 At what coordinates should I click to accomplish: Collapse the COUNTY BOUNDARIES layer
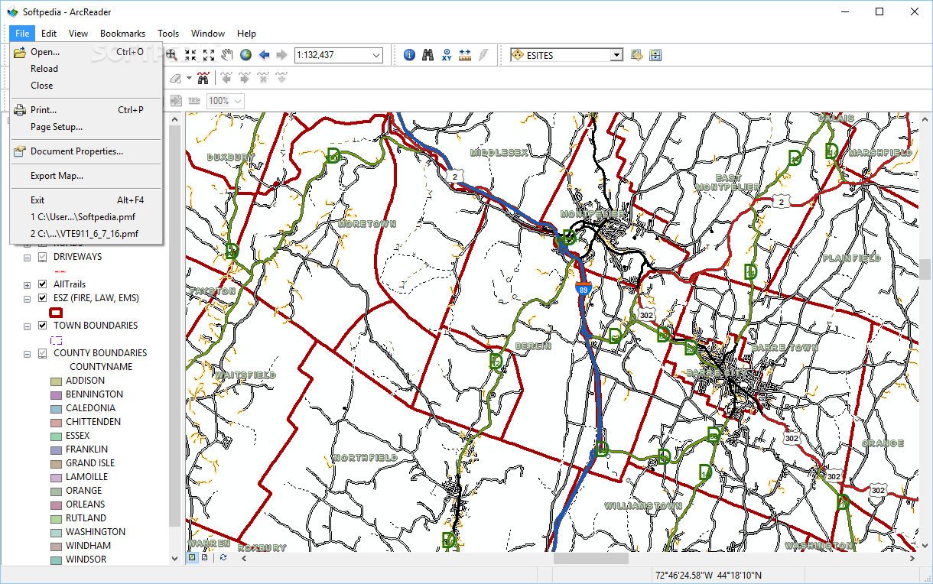[x=28, y=354]
